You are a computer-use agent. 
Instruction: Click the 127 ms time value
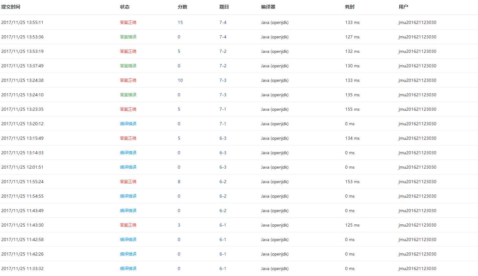[352, 37]
